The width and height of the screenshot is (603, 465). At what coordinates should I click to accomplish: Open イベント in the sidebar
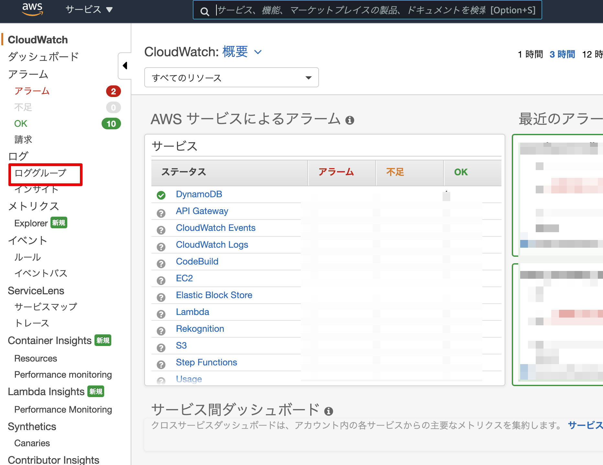(27, 240)
